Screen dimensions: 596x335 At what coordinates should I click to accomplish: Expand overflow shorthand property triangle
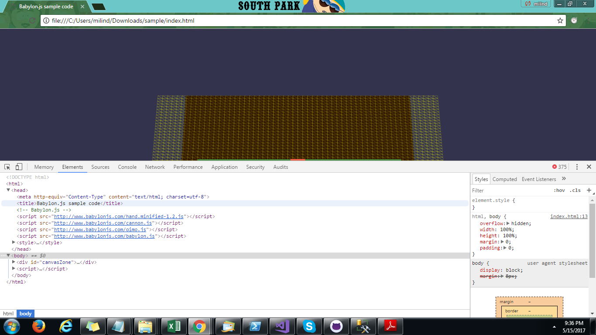point(508,223)
